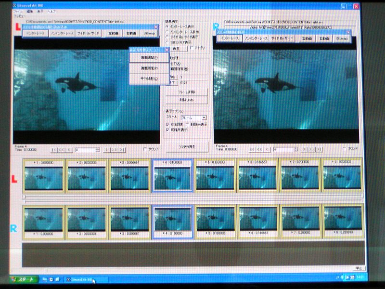Open the ファイル menu
The width and height of the screenshot is (385, 289).
pyautogui.click(x=18, y=11)
